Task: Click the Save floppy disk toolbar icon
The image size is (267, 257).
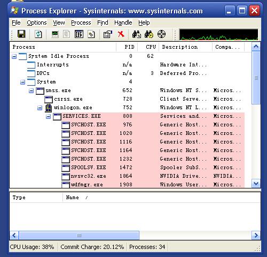Action: (x=21, y=34)
